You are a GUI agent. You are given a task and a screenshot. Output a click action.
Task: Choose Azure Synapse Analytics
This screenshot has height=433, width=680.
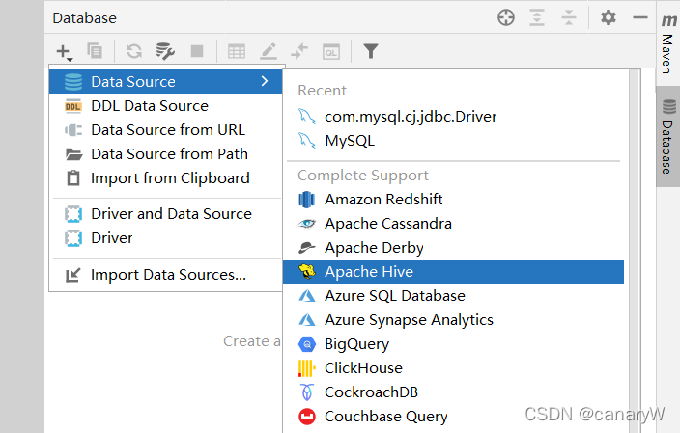click(x=453, y=320)
